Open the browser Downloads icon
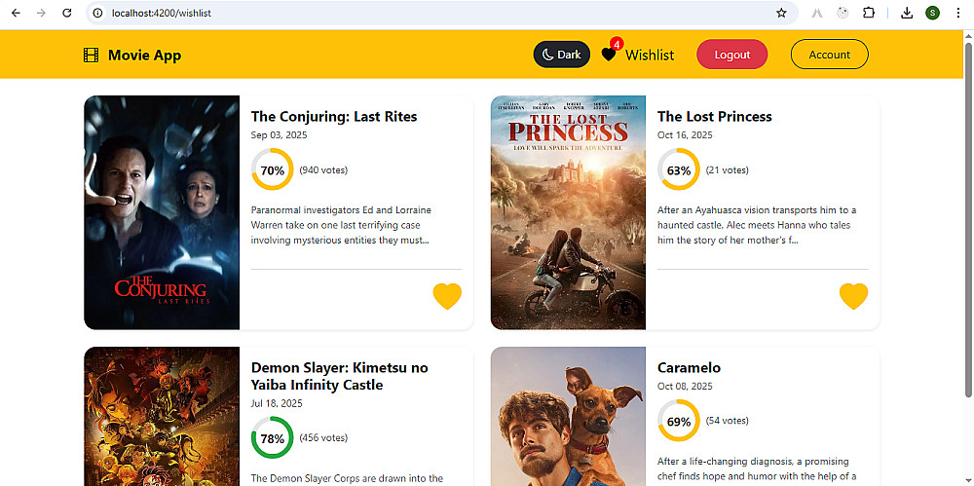The height and width of the screenshot is (486, 974). 907,13
